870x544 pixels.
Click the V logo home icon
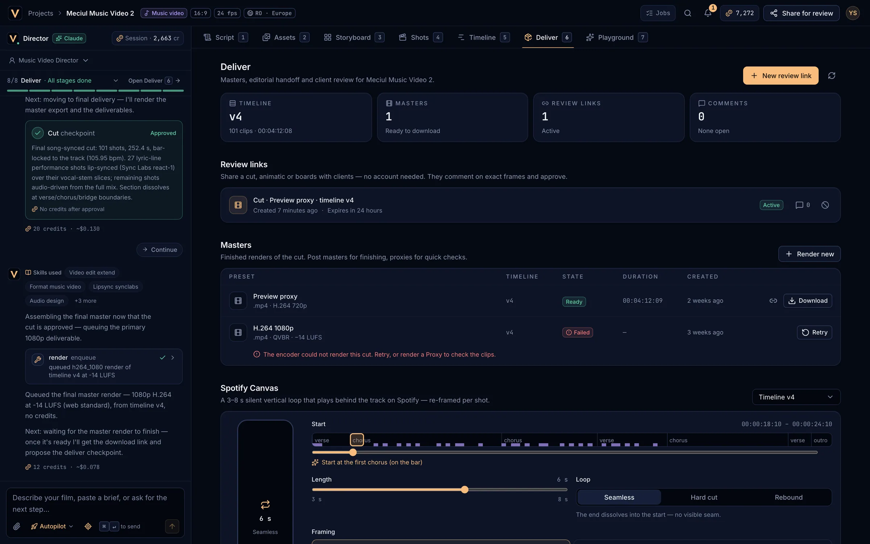tap(15, 13)
